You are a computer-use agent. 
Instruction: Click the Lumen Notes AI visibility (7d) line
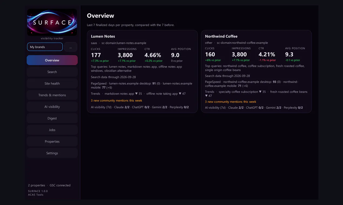pos(140,107)
